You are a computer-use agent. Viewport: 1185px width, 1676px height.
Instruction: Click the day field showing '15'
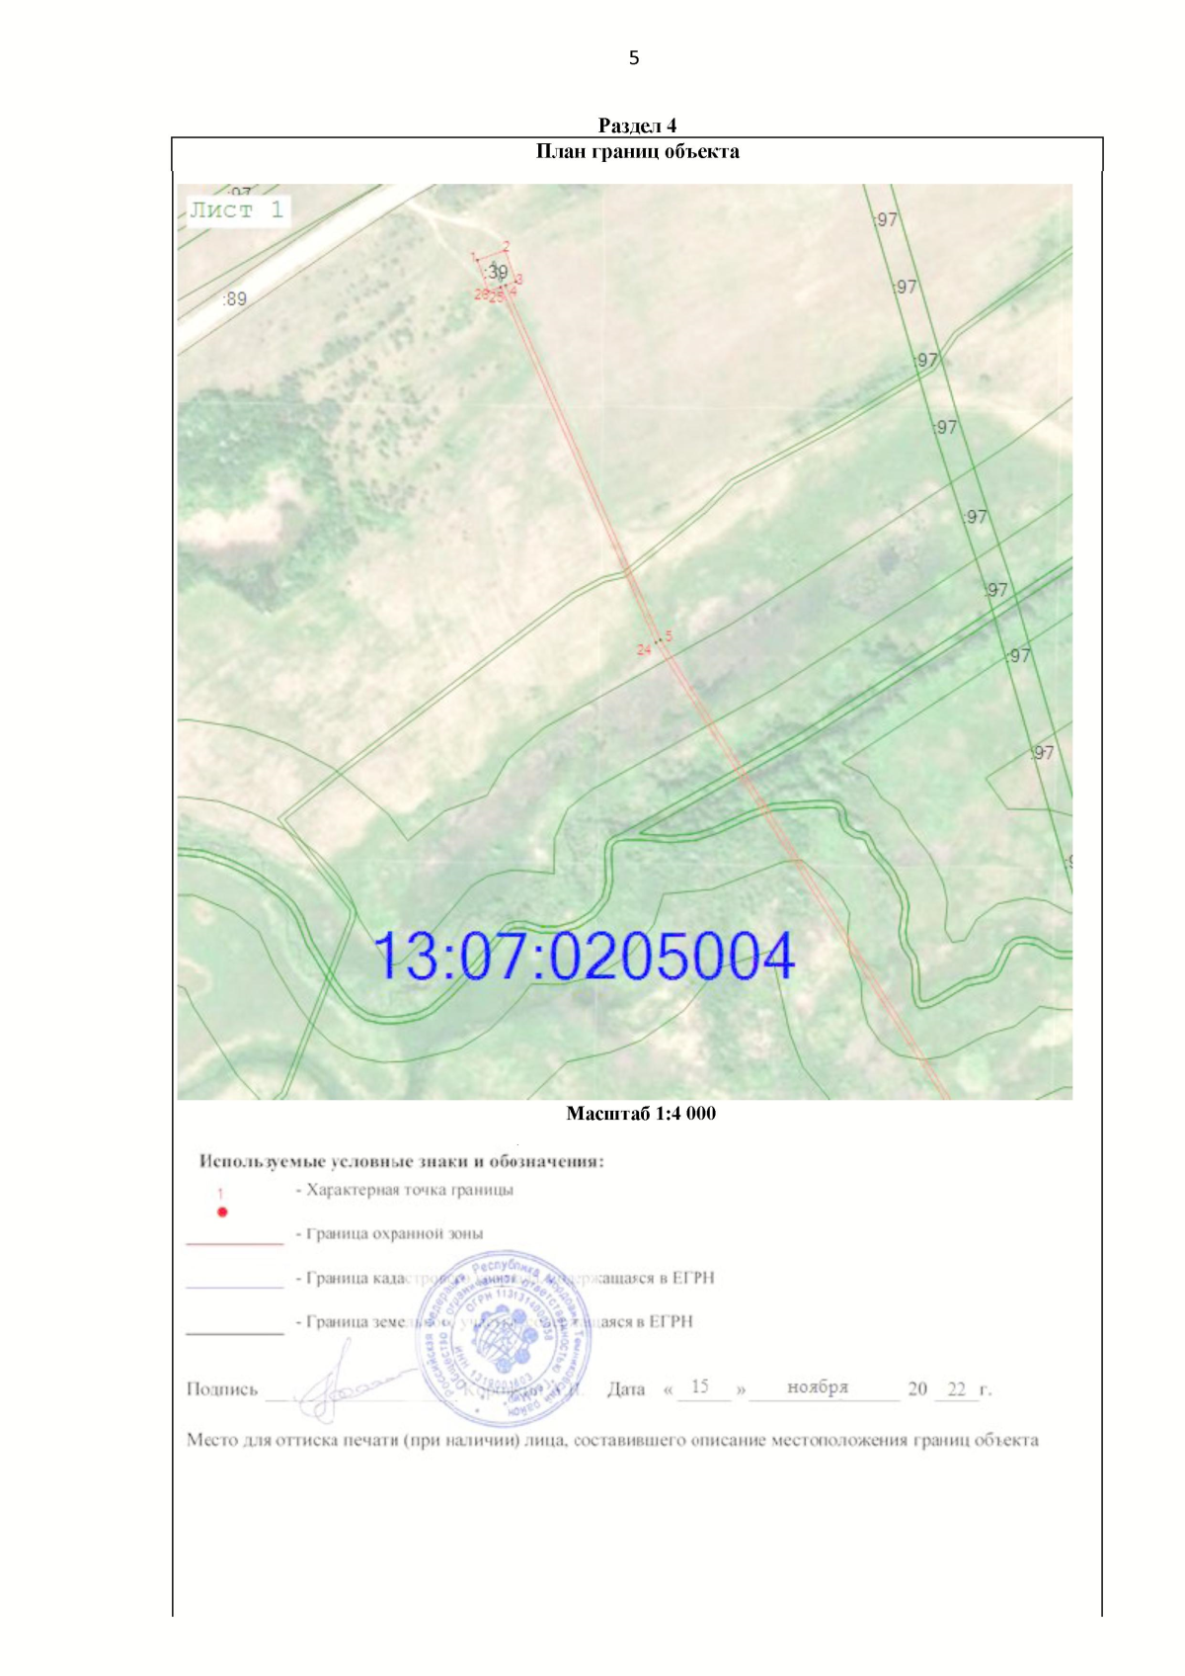[700, 1386]
